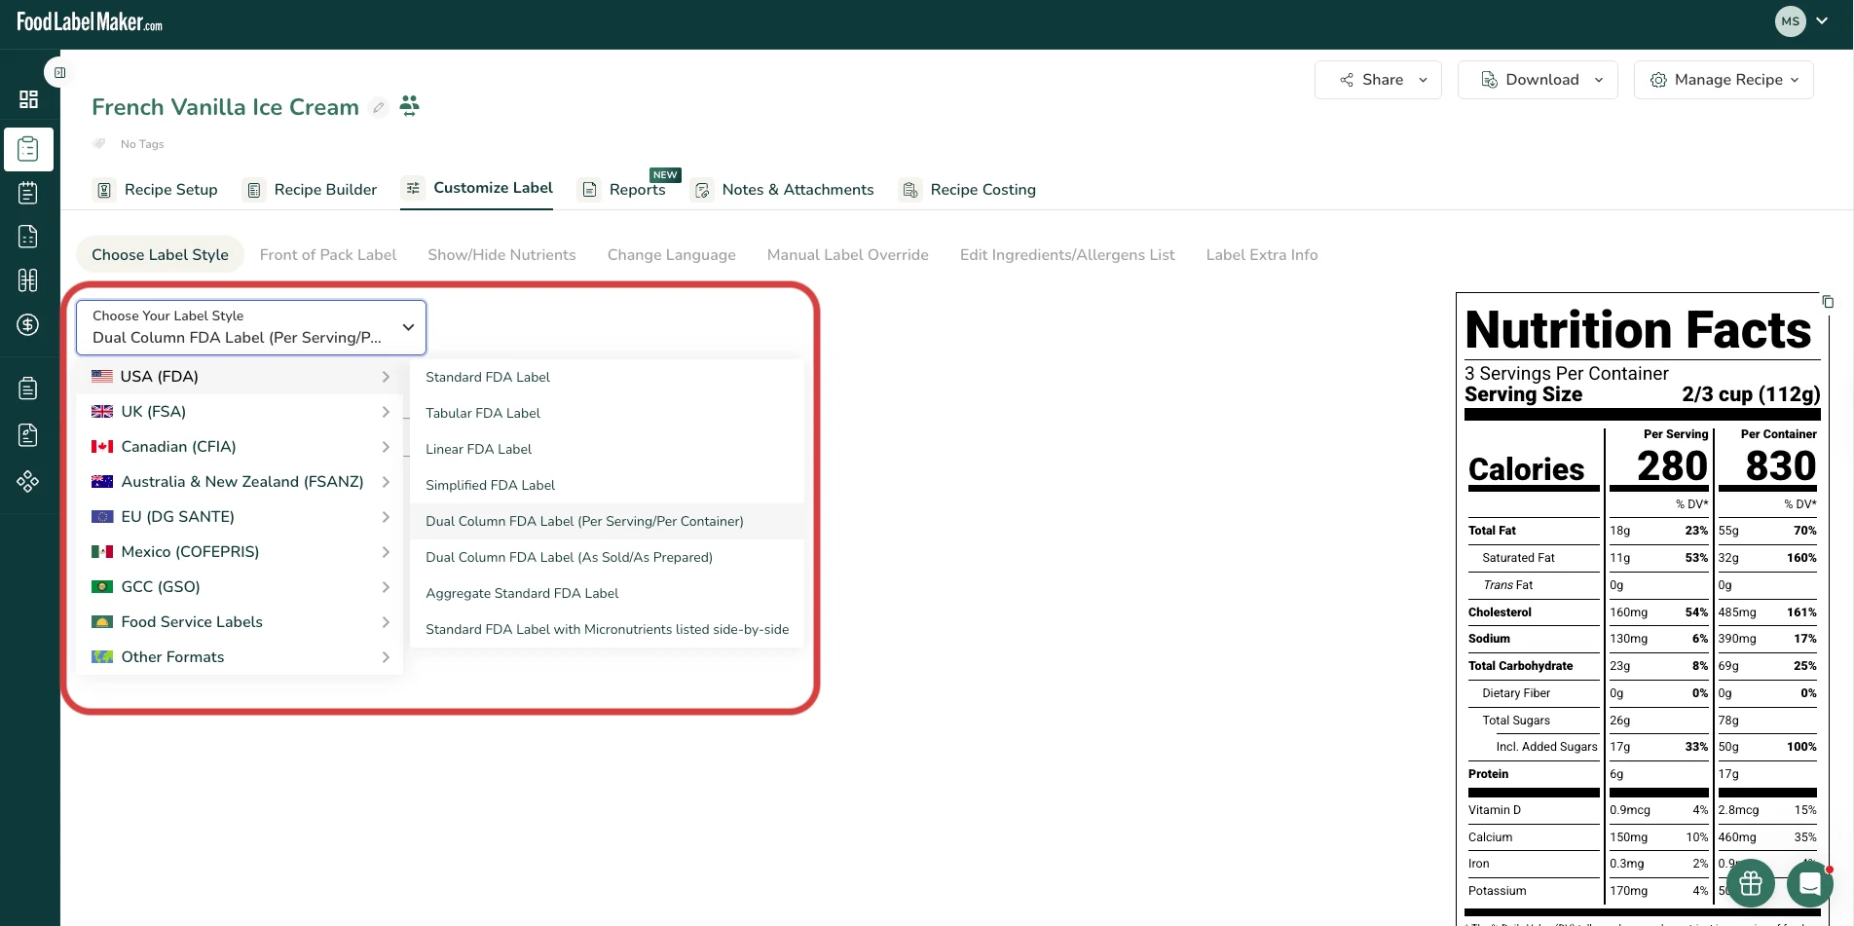Screen dimensions: 1854x926
Task: Expand the Manage Recipe dropdown
Action: pyautogui.click(x=1724, y=80)
